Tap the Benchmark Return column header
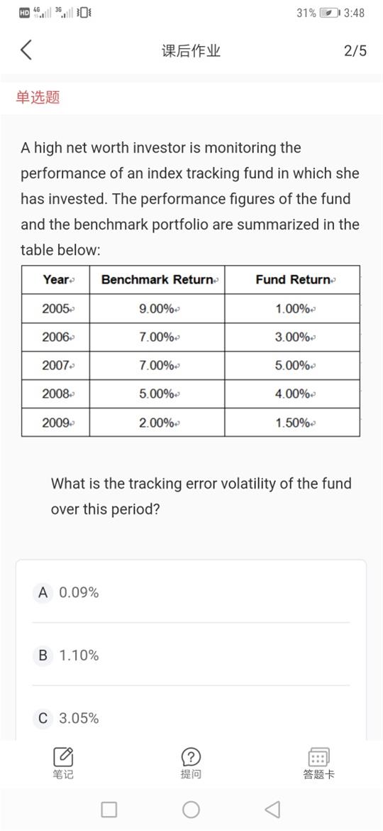Viewport: 383px width, 831px height. (x=157, y=280)
